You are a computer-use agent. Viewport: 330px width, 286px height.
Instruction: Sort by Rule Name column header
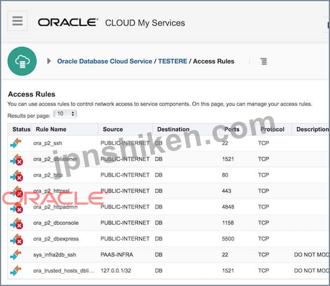click(51, 129)
